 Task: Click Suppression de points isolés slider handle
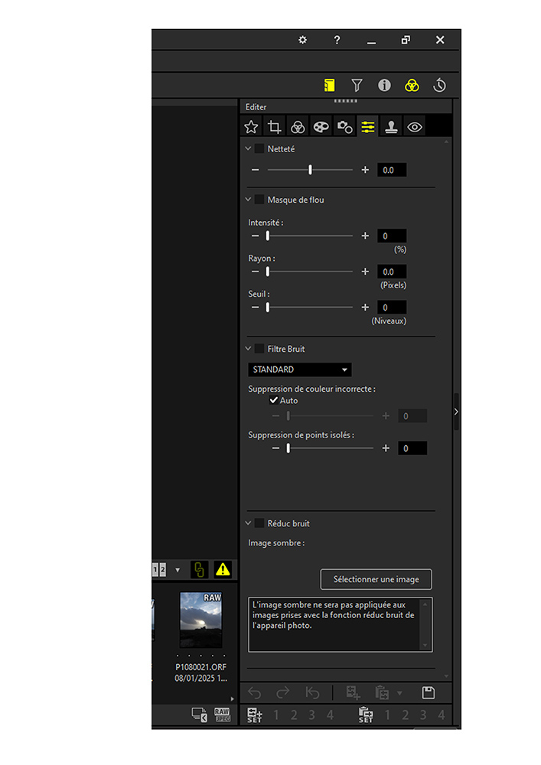pyautogui.click(x=288, y=448)
